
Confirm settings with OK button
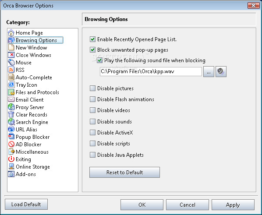(x=142, y=204)
